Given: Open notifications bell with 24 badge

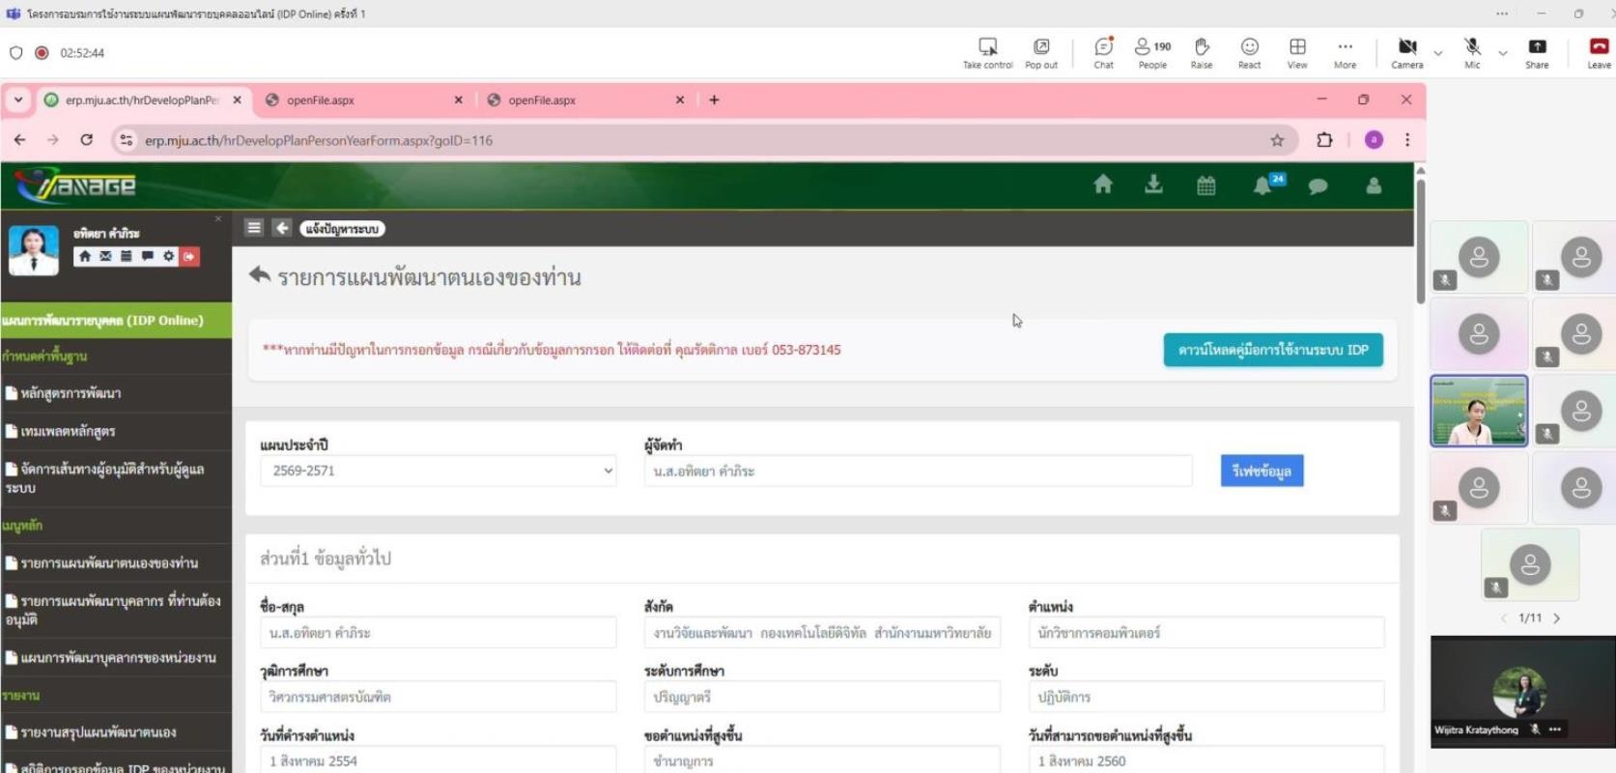Looking at the screenshot, I should pyautogui.click(x=1263, y=186).
